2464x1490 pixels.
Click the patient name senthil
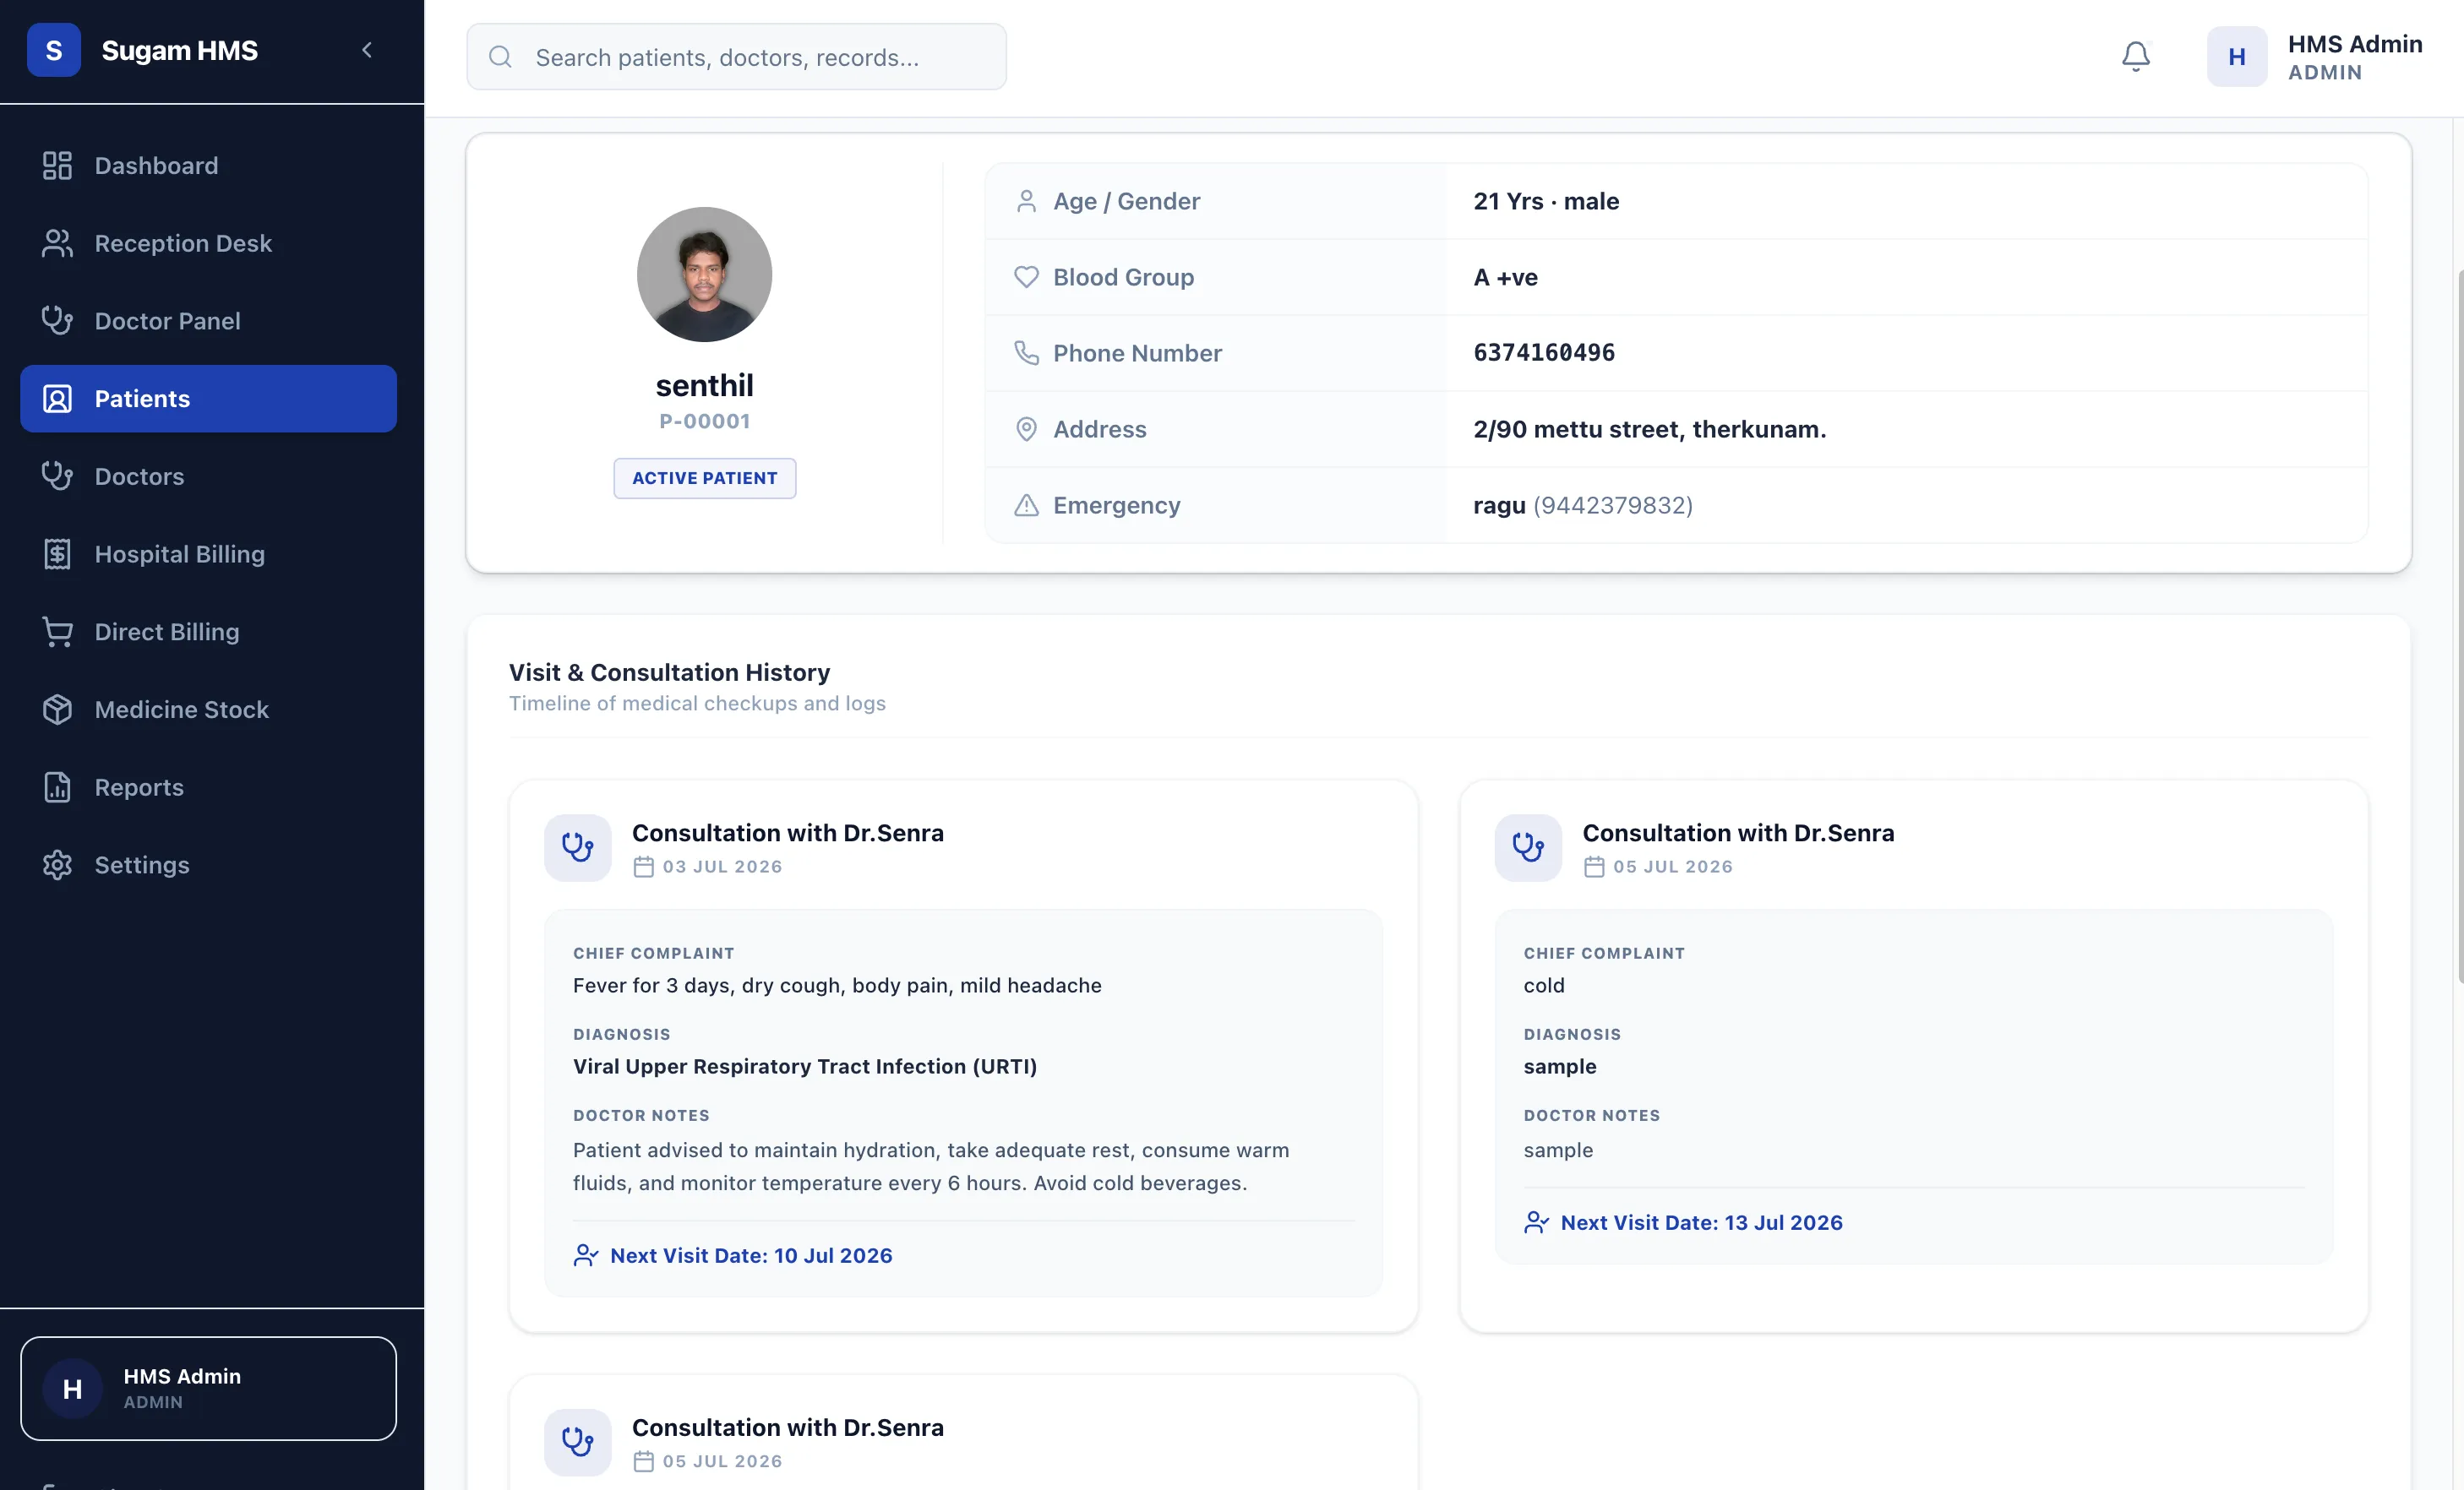coord(704,384)
